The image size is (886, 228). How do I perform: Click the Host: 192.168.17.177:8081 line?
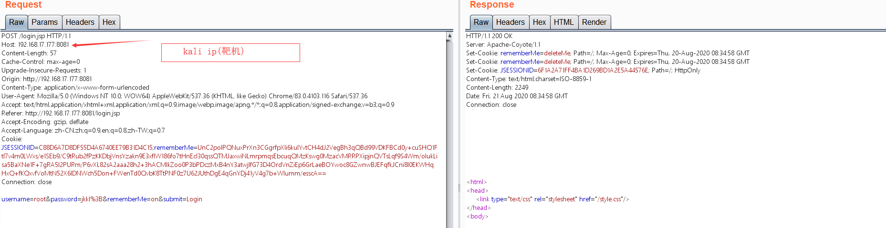[35, 44]
